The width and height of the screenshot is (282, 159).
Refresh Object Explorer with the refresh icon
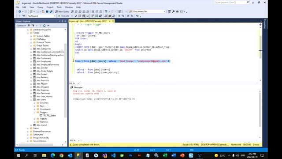pyautogui.click(x=44, y=26)
